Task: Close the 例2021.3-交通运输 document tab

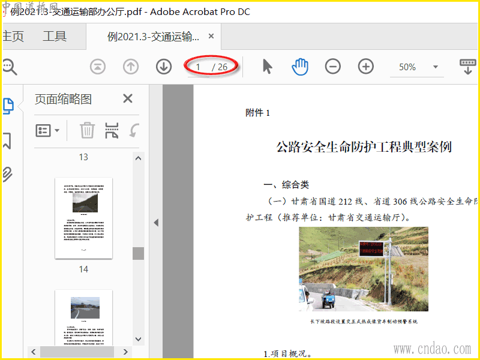Action: point(211,36)
